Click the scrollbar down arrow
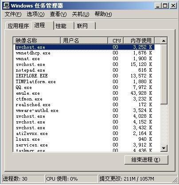The image size is (179, 185). pyautogui.click(x=163, y=148)
